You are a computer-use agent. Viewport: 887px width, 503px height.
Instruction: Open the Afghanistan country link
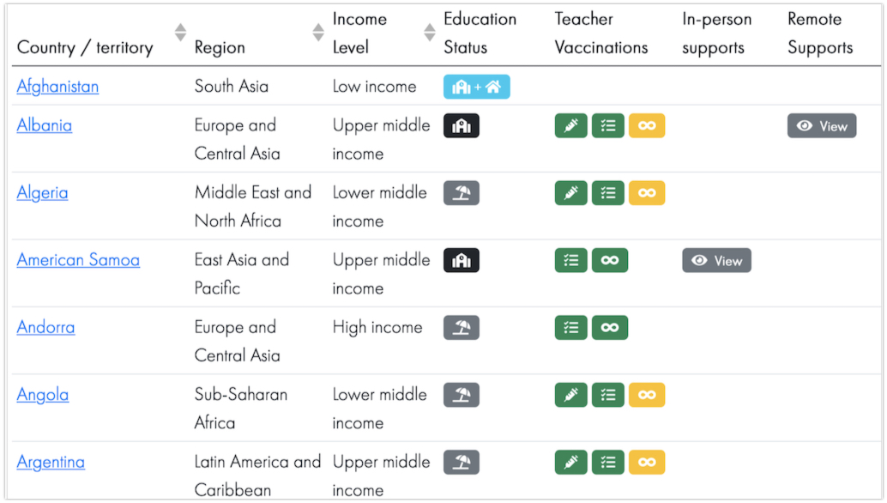pos(57,87)
